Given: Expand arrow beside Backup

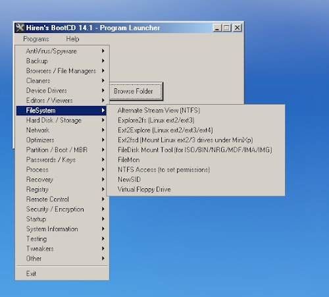Looking at the screenshot, I should point(103,61).
